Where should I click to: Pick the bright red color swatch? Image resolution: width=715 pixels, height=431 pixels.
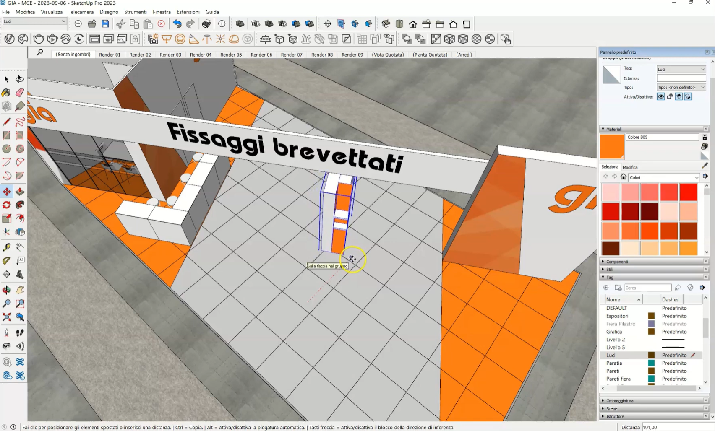click(x=689, y=192)
